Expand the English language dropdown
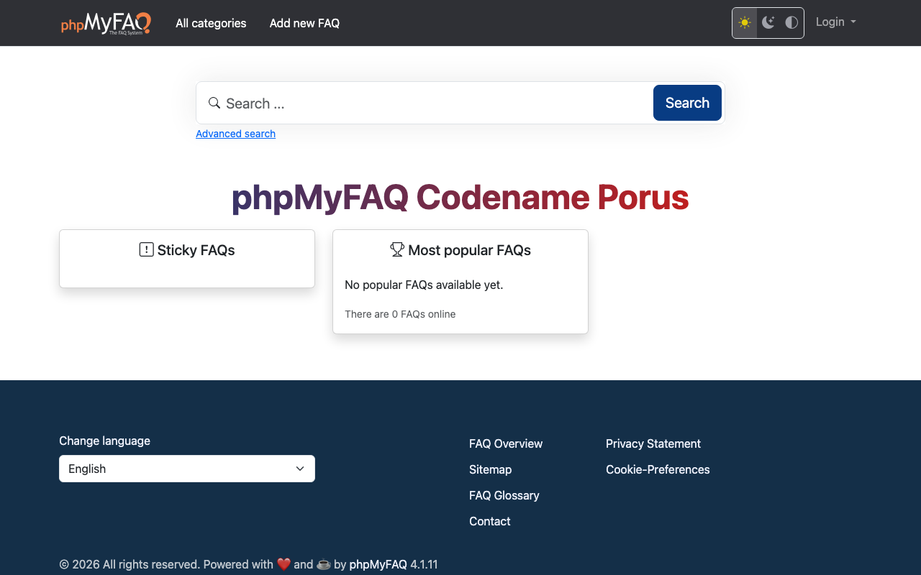Viewport: 921px width, 575px height. [x=187, y=469]
